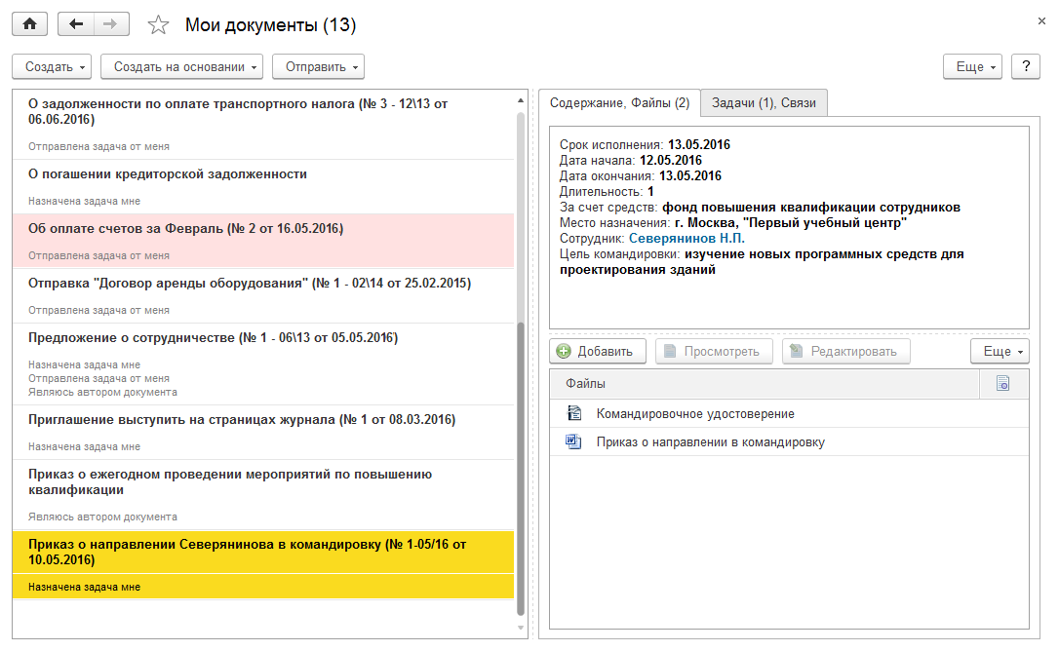This screenshot has height=651, width=1059.
Task: Switch to Содержание, Файлы (2) tab
Action: [x=619, y=102]
